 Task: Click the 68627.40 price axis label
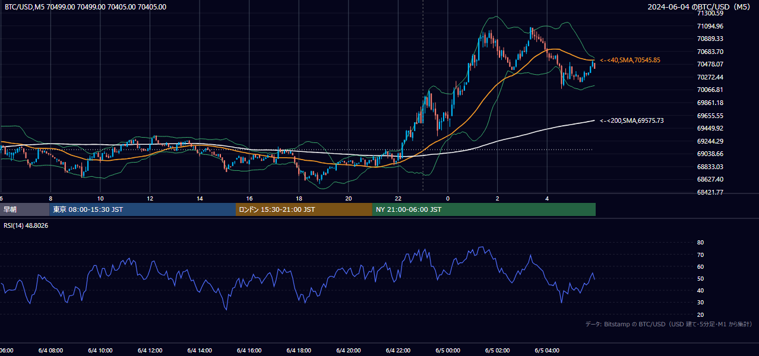[710, 179]
